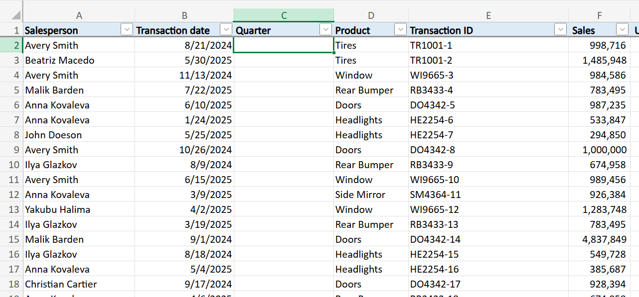Select the Side Mirror product cell
Viewport: 639px width, 297px height.
pyautogui.click(x=371, y=195)
